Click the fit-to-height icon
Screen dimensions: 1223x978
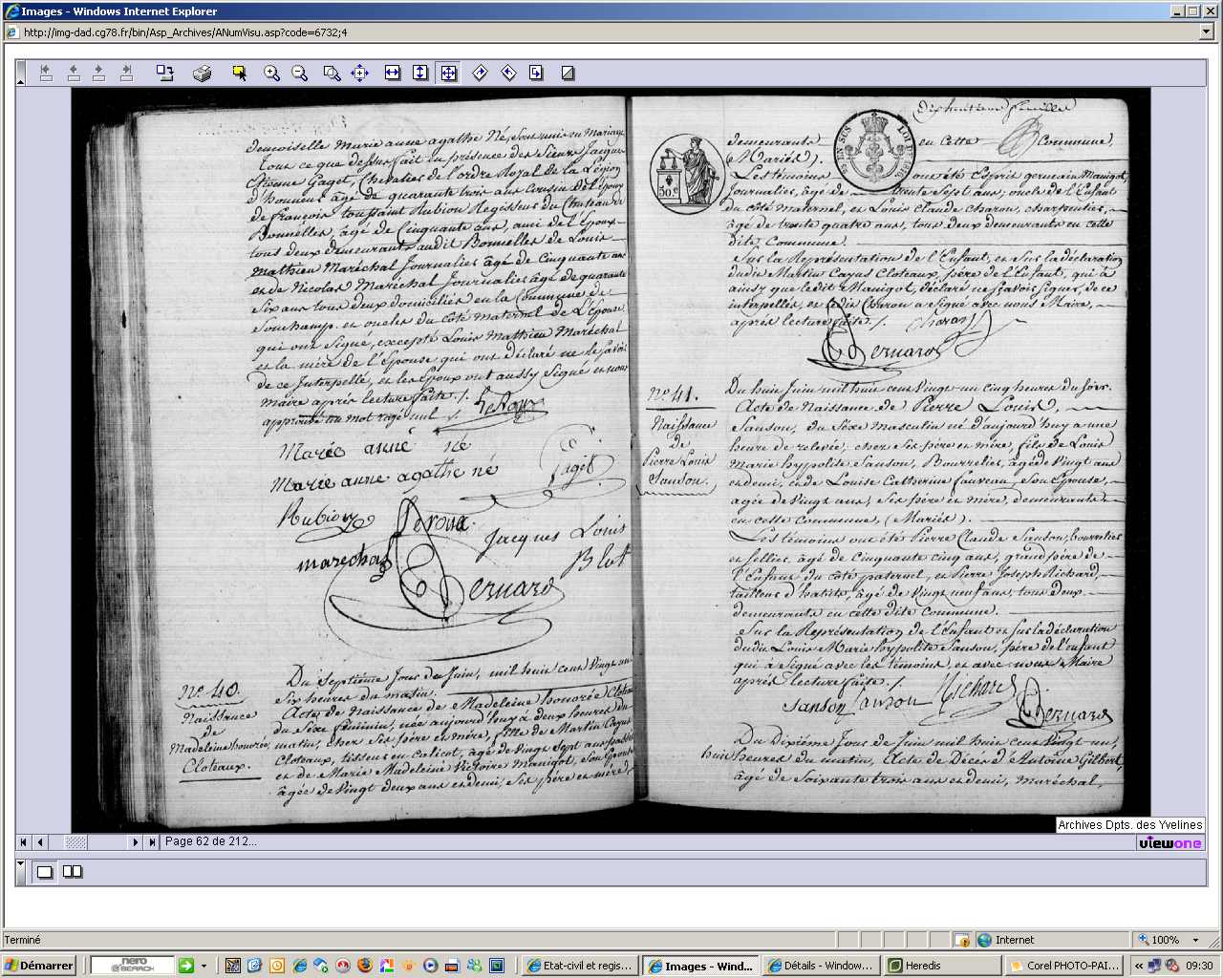pos(420,74)
